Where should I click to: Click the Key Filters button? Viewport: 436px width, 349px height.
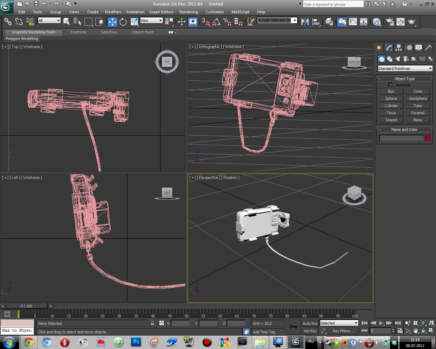(x=343, y=331)
